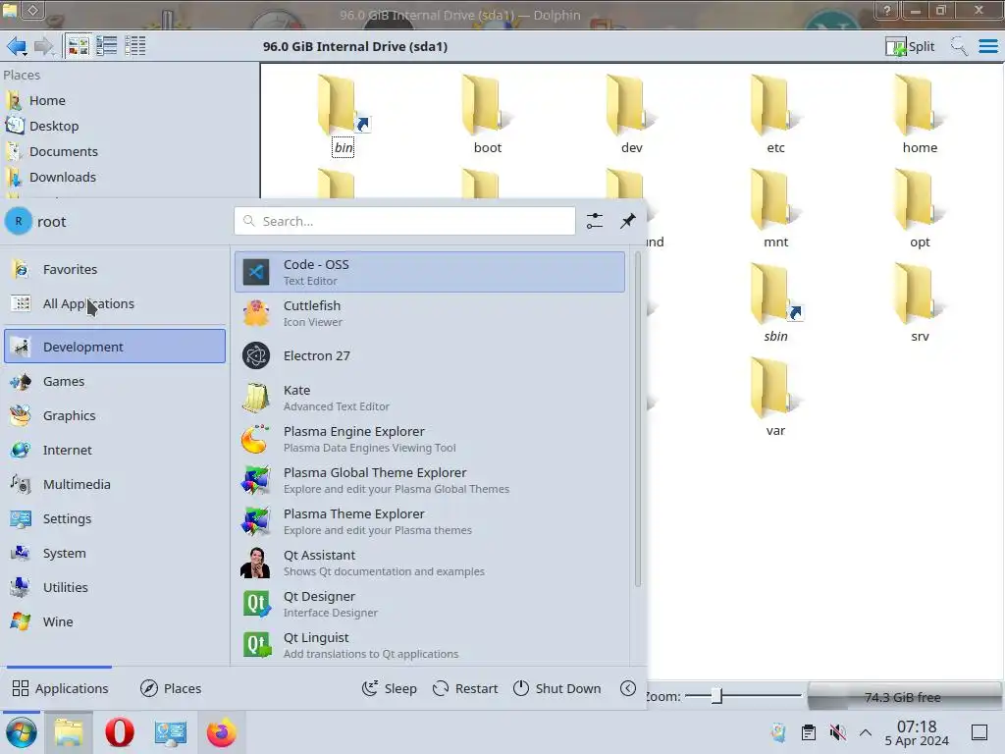Open Dolphin's hamburger menu
The image size is (1005, 754).
[x=987, y=46]
